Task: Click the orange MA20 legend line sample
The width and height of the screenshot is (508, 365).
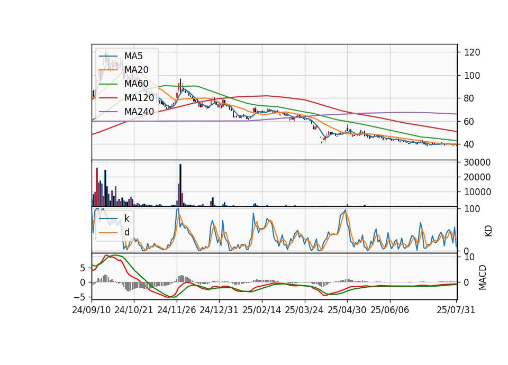Action: pyautogui.click(x=108, y=70)
